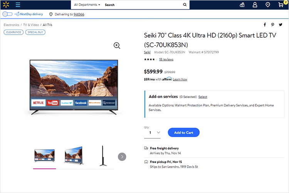The width and height of the screenshot is (289, 193).
Task: Click the Walmart spark logo
Action: 6,5
